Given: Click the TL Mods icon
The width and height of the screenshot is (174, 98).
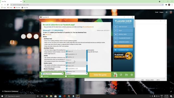Looking at the screenshot, I should coord(115,75).
